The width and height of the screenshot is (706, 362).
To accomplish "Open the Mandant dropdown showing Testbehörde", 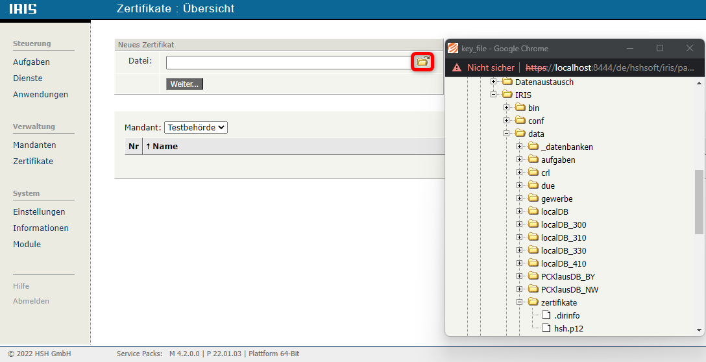I will tap(195, 128).
